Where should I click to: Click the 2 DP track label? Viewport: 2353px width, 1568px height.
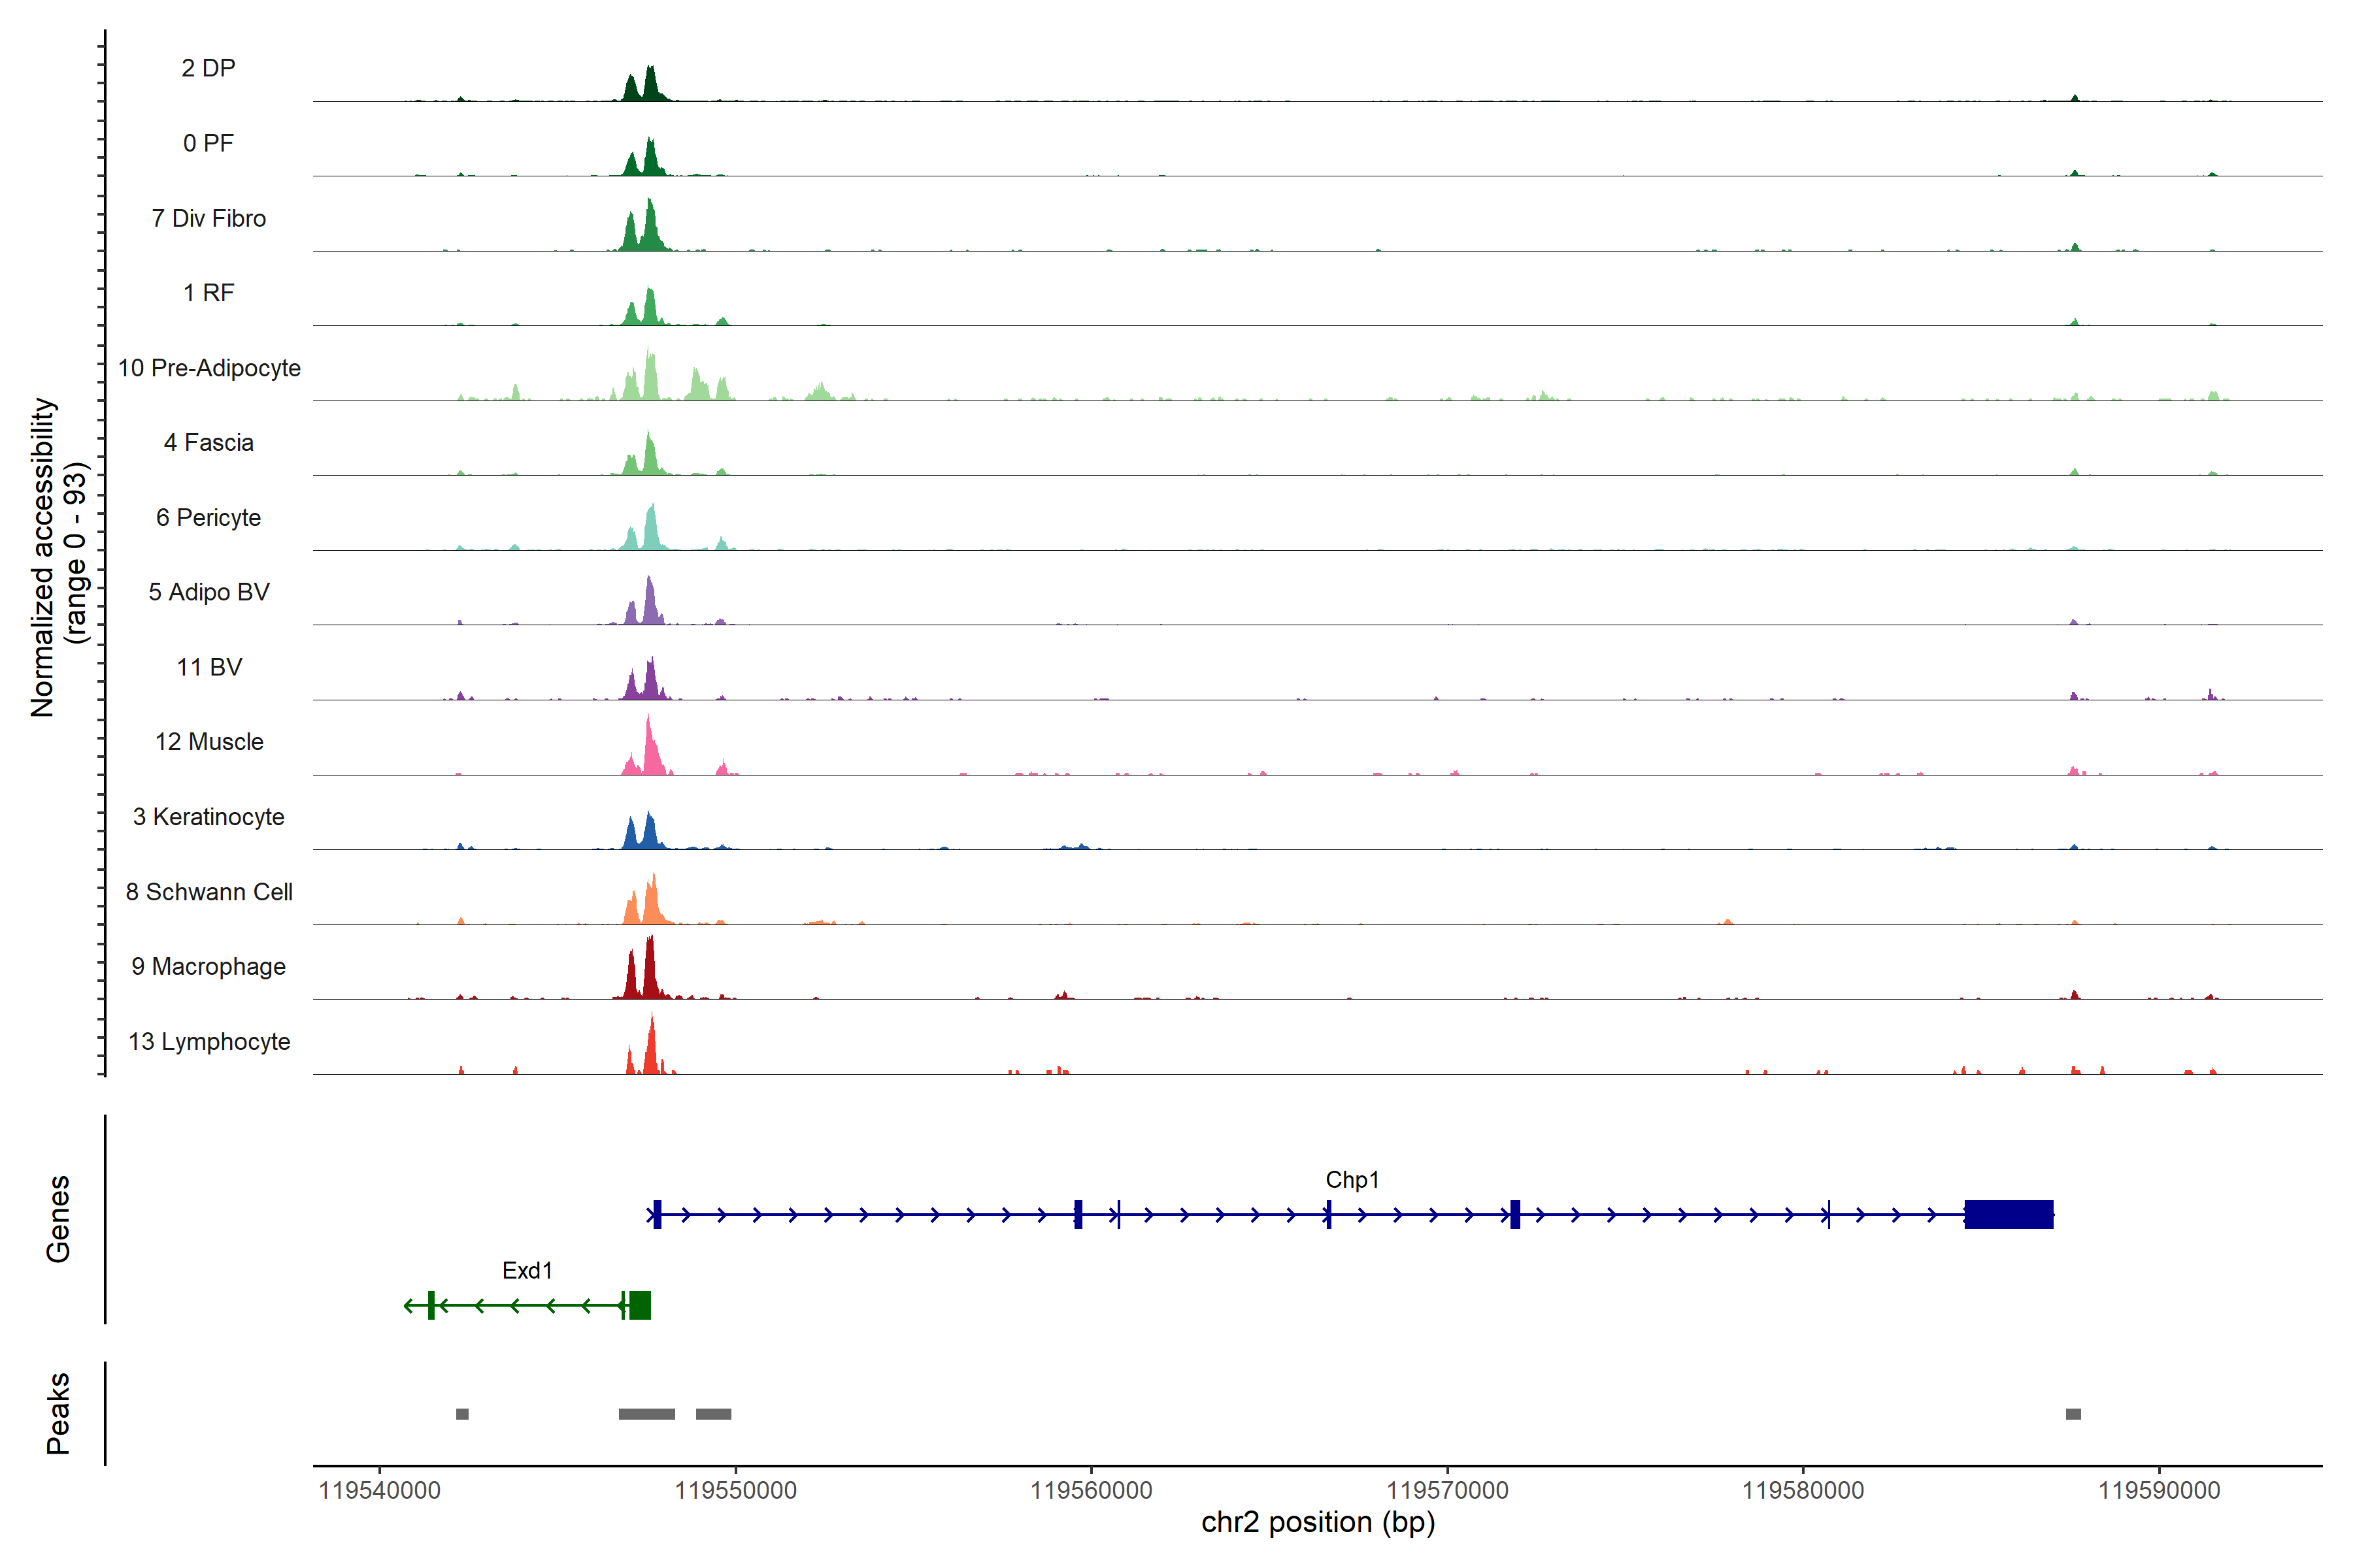[208, 68]
